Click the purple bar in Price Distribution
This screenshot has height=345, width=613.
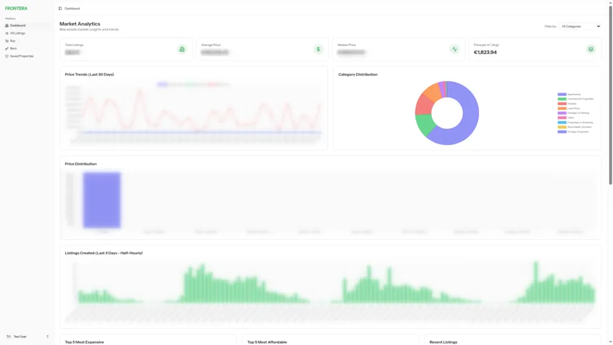(x=102, y=200)
